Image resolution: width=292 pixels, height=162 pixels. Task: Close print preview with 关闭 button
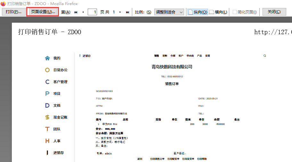(274, 12)
